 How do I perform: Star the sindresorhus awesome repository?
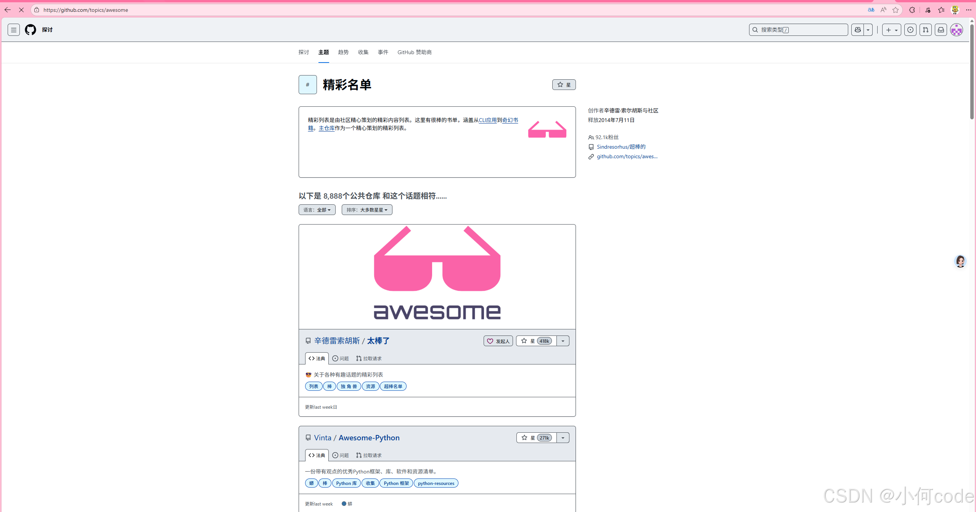tap(536, 341)
